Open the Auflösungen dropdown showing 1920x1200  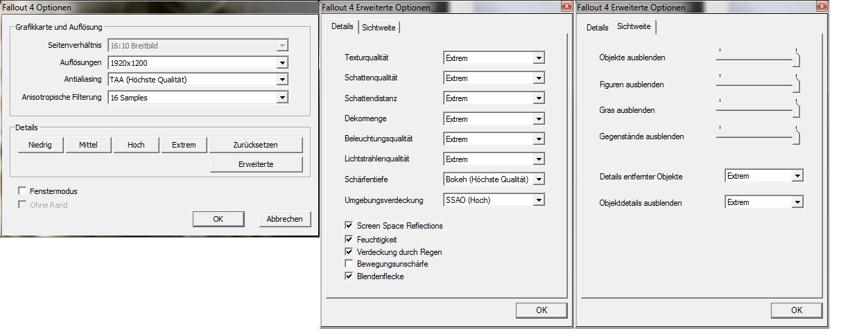[x=198, y=63]
